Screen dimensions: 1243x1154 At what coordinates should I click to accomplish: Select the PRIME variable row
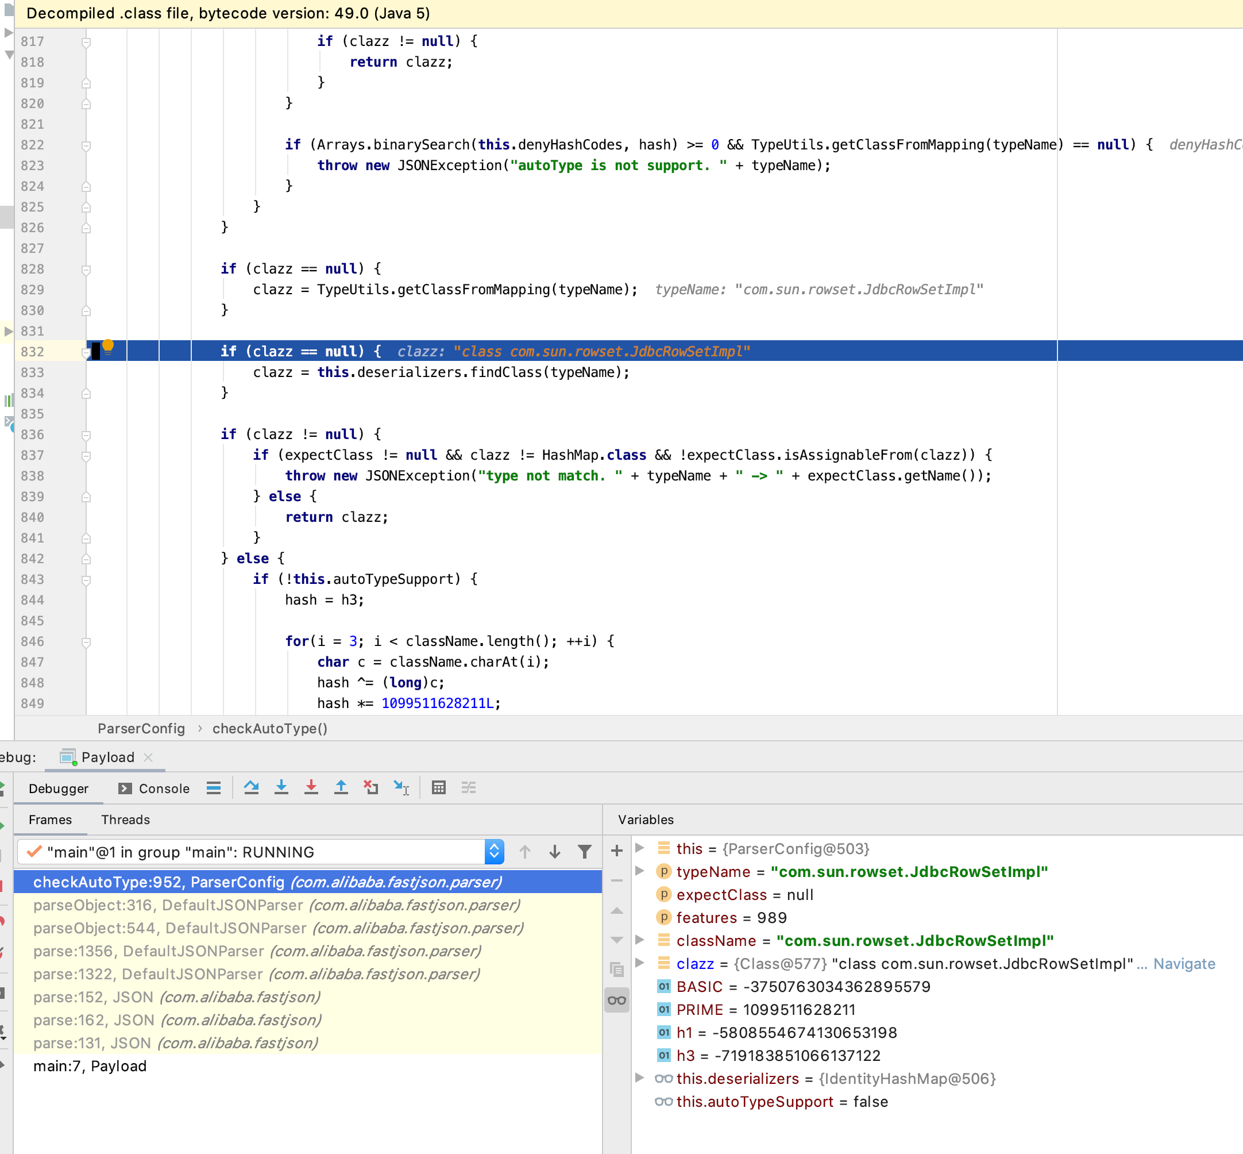click(x=936, y=1010)
